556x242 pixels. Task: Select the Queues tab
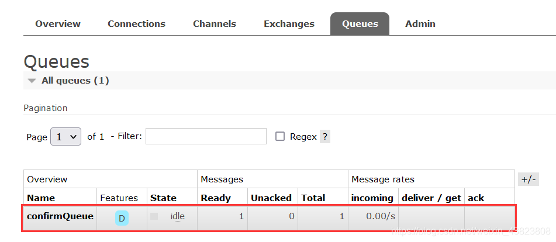click(360, 24)
